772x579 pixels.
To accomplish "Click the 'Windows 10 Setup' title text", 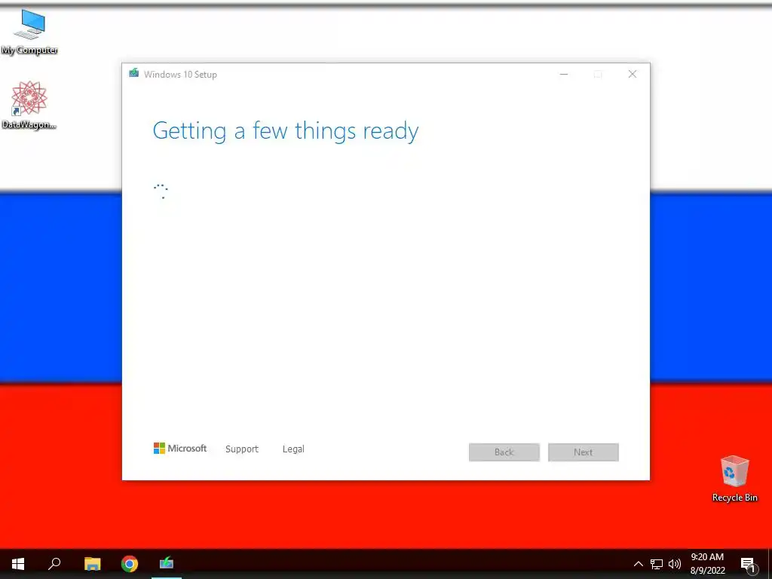I will pos(180,75).
